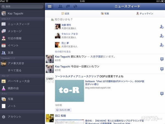Click dog avatar on 今日は一日家にいたワン post

coord(50,69)
